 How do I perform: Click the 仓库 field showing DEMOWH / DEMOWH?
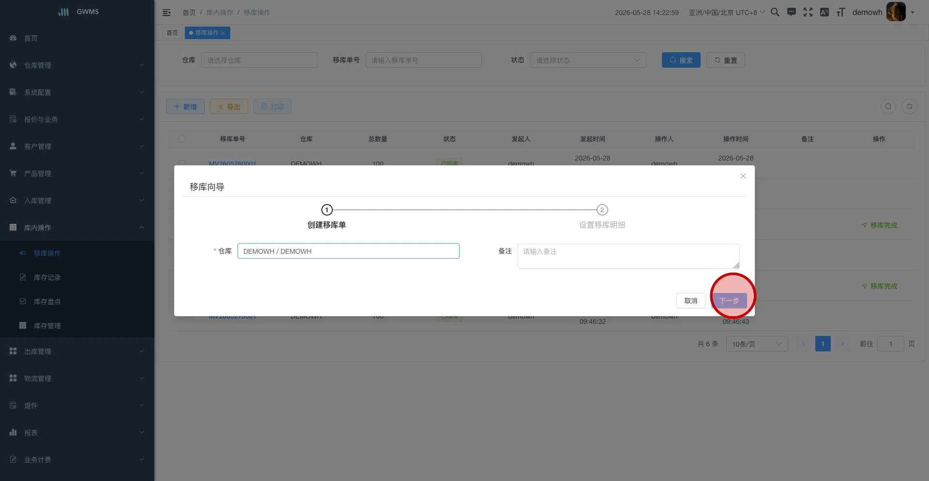coord(348,251)
